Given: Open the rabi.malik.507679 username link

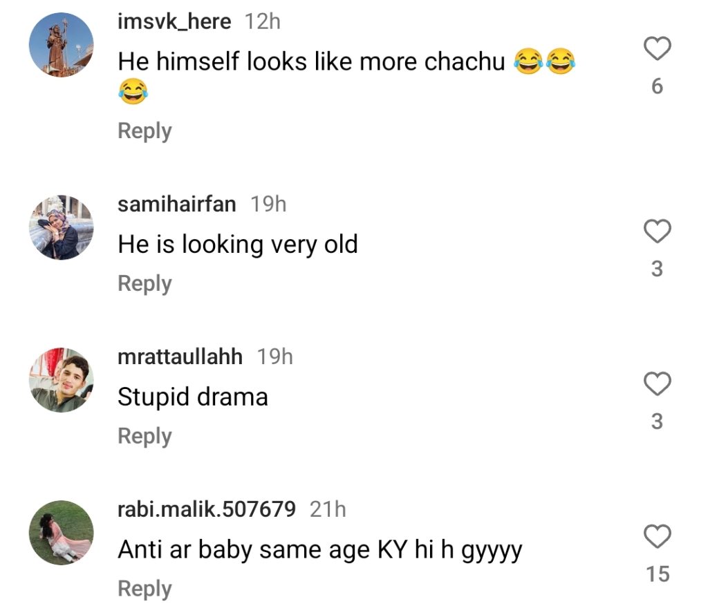Looking at the screenshot, I should (207, 509).
